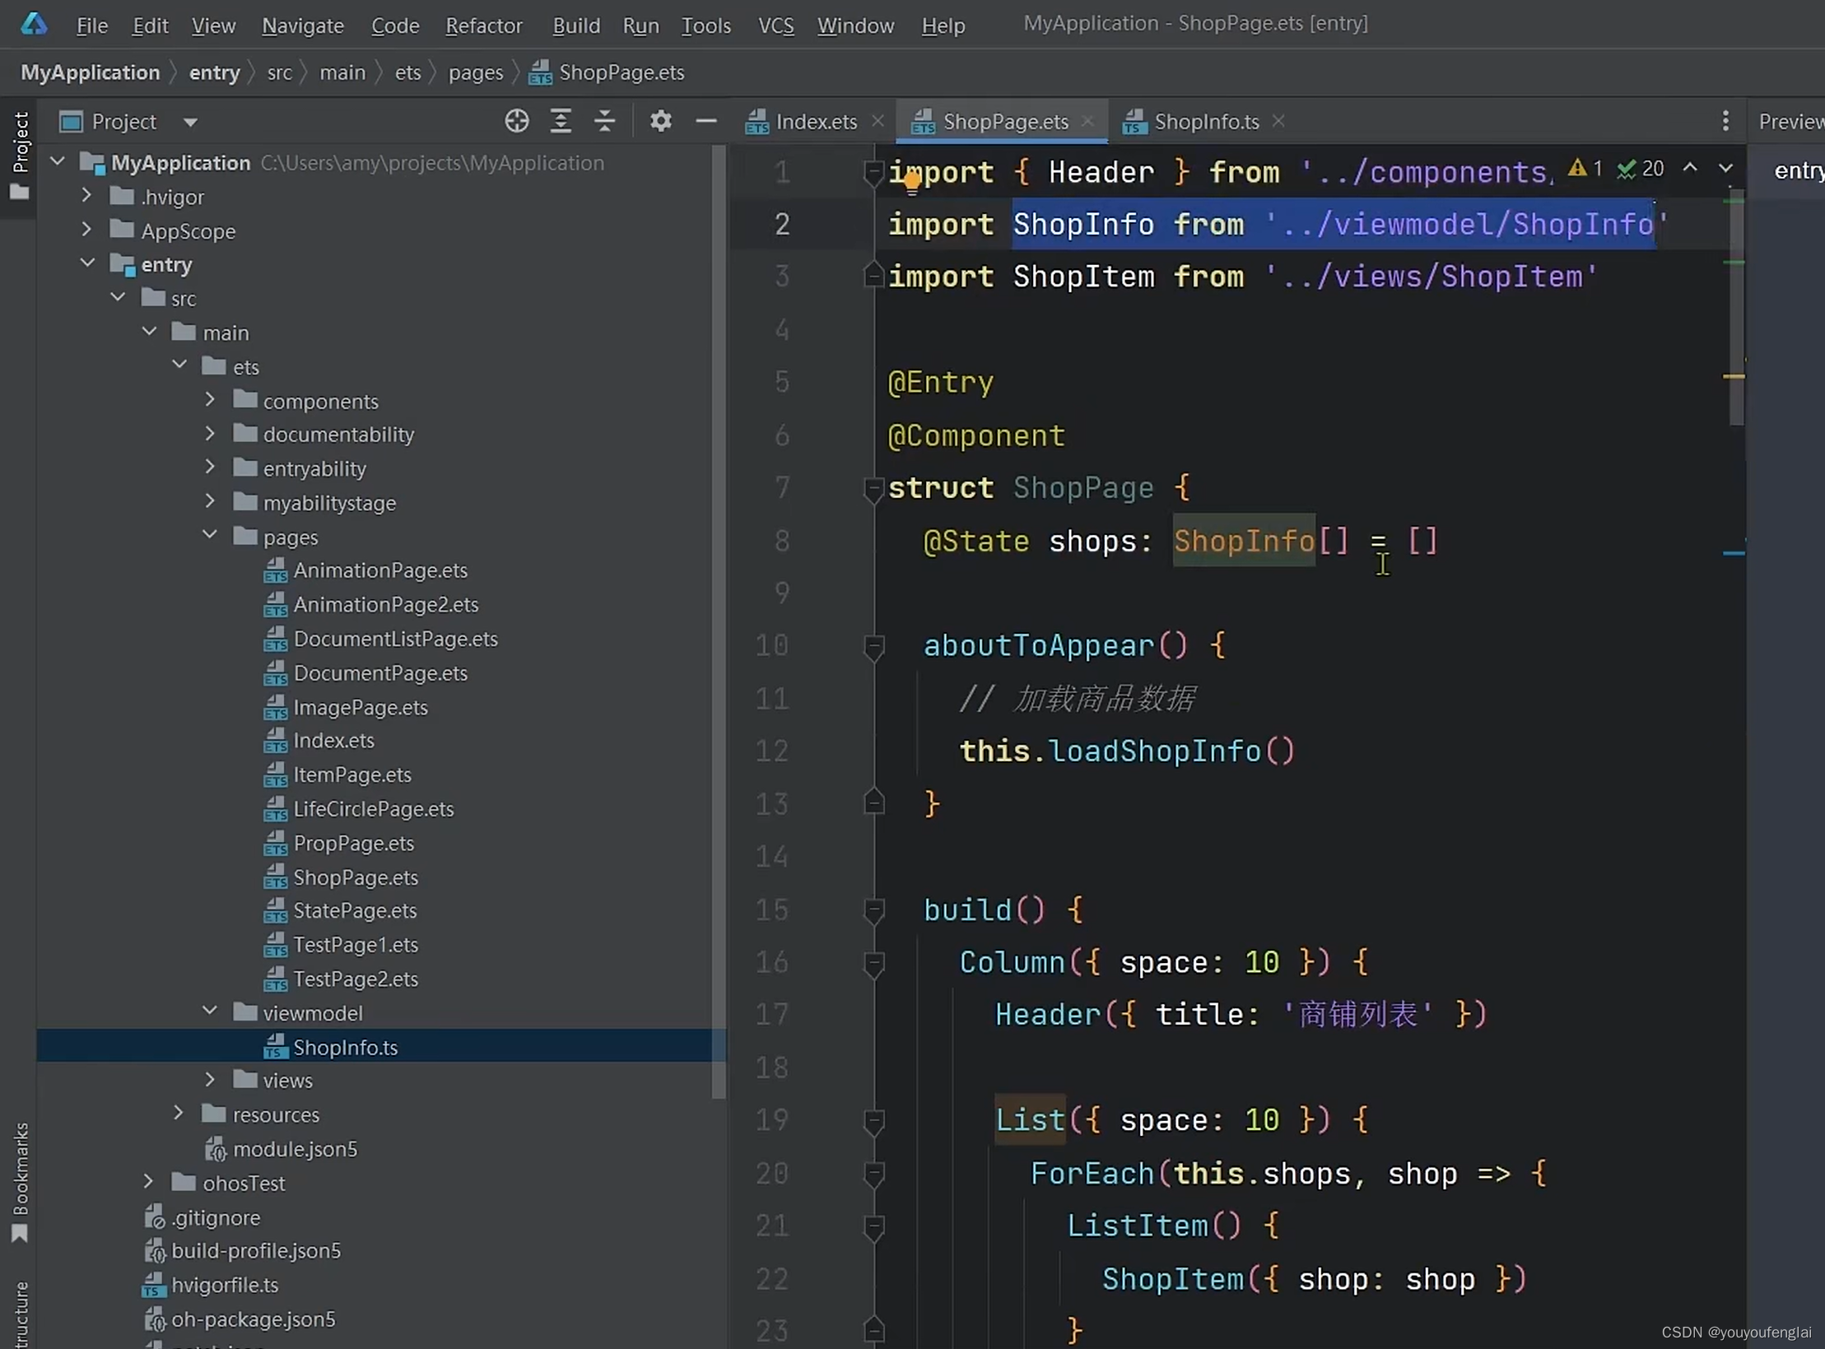Click the editor vertical scrollbar thumb
The image size is (1825, 1349).
tap(1735, 309)
